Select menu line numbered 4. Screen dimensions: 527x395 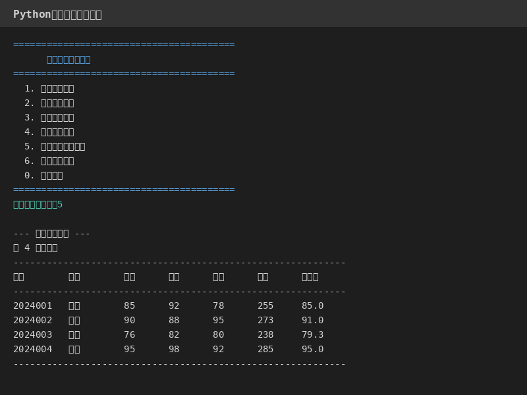(x=49, y=132)
